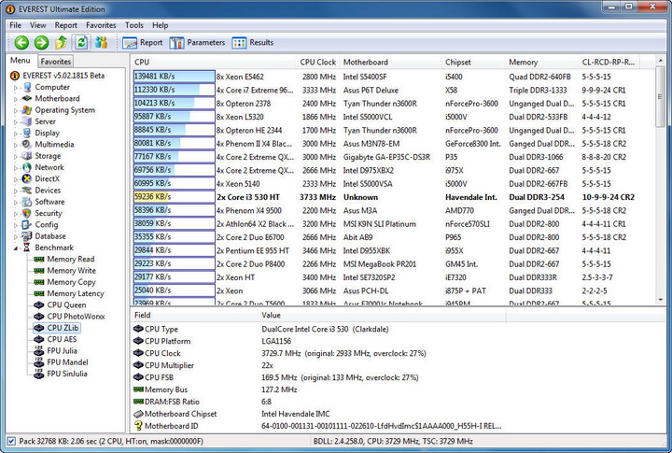Screen dimensions: 672x453
Task: Select the highlighted 59236 KB/s result bar
Action: (x=174, y=197)
